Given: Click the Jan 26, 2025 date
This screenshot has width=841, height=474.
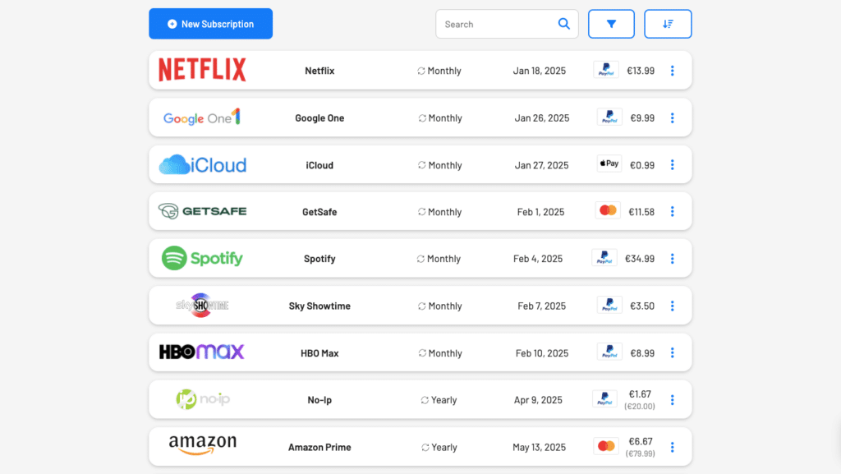Looking at the screenshot, I should (542, 118).
